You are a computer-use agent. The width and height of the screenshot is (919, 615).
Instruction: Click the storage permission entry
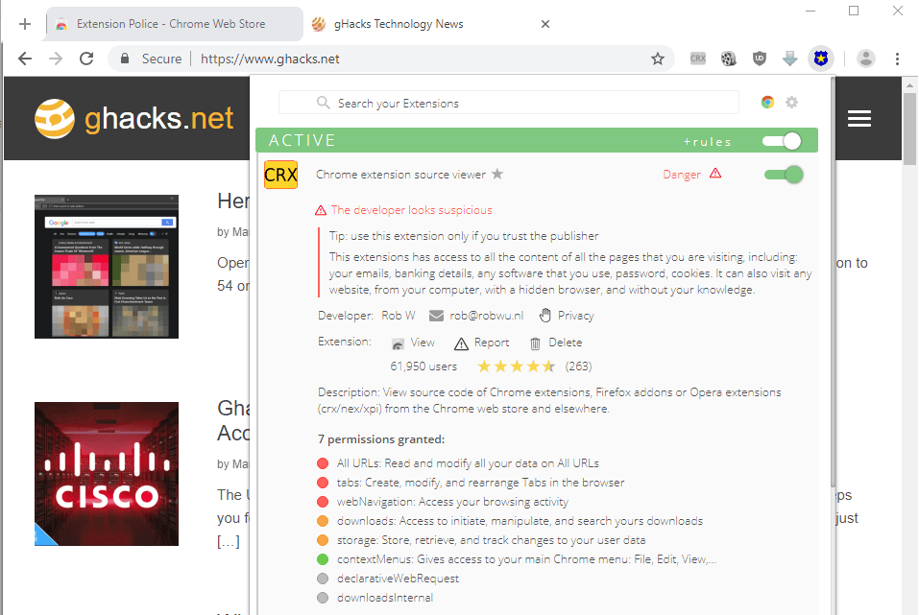coord(491,540)
